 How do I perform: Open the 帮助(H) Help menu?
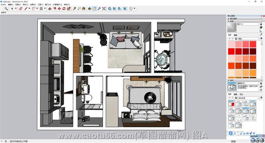click(x=67, y=5)
